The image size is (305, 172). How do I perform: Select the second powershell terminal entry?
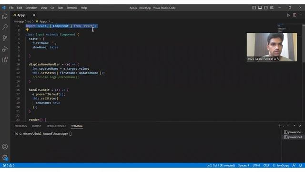tap(293, 137)
